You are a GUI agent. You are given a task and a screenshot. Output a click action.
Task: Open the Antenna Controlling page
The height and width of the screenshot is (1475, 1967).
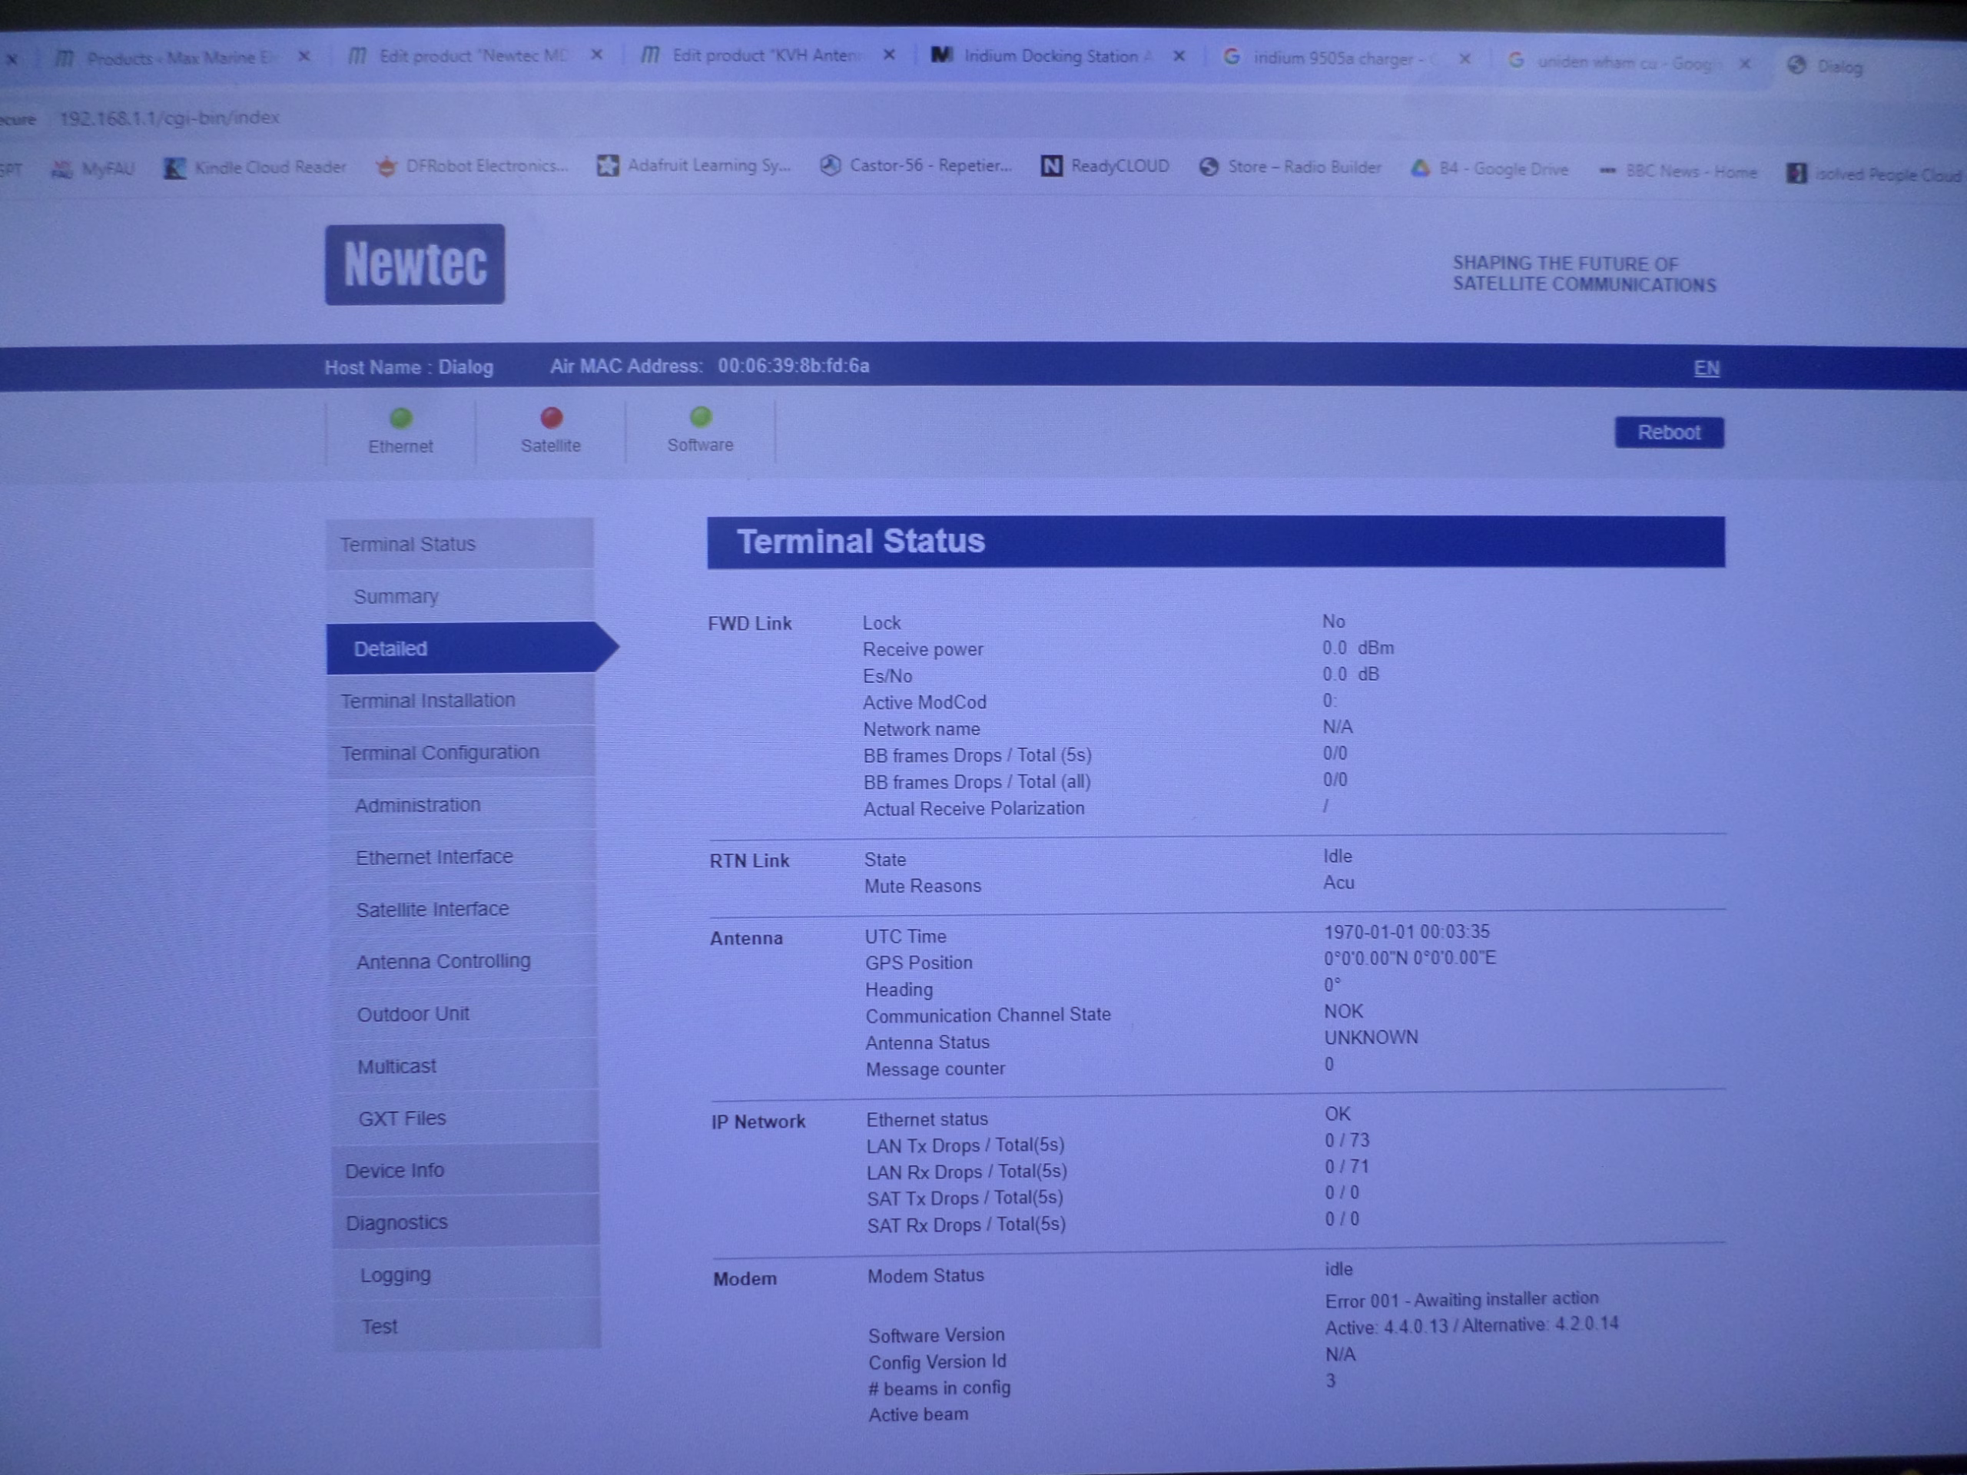(x=443, y=962)
